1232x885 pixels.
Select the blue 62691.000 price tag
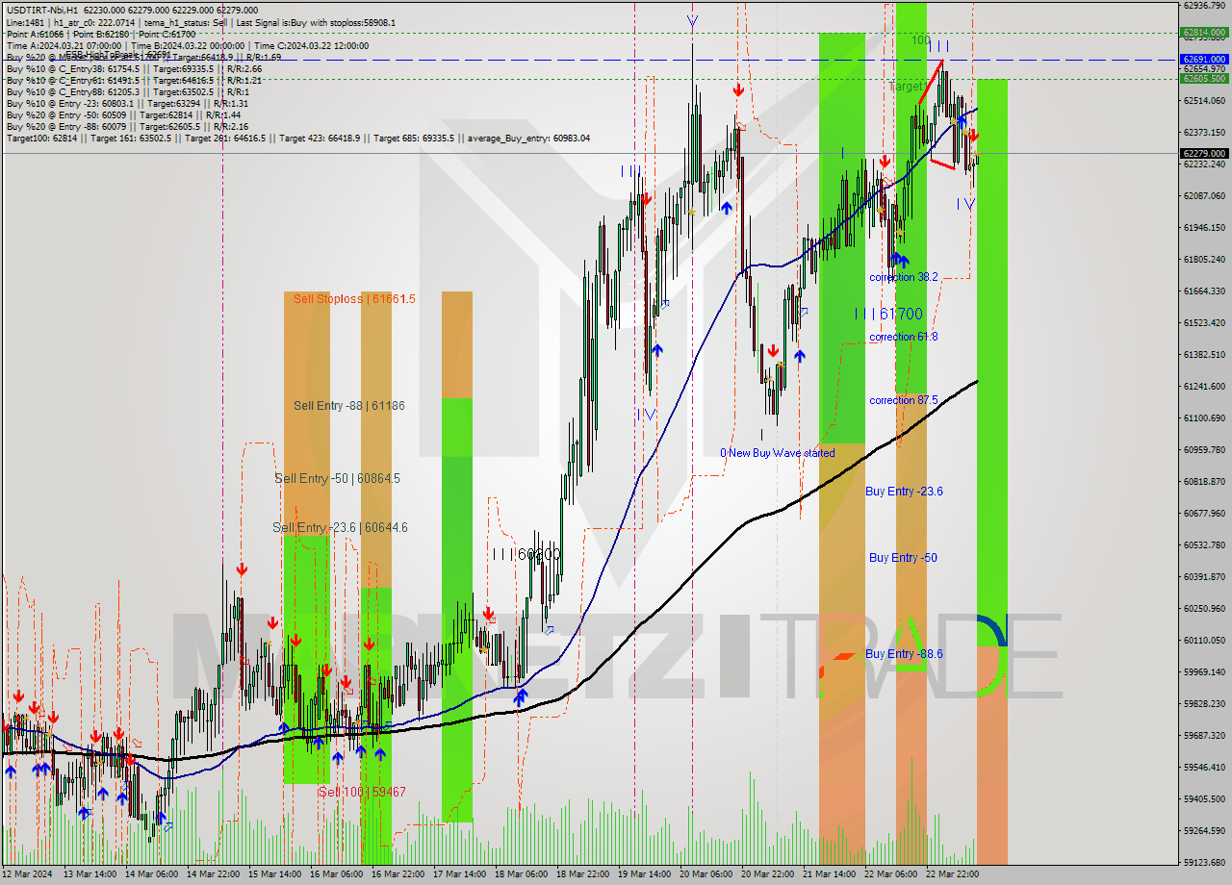(x=1204, y=60)
